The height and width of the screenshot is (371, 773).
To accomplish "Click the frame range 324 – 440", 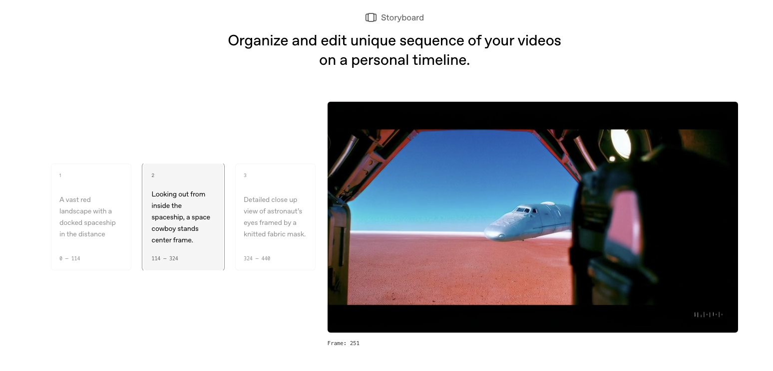I will [257, 258].
